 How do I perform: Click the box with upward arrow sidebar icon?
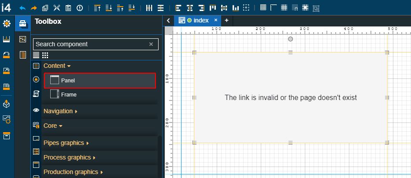7,104
